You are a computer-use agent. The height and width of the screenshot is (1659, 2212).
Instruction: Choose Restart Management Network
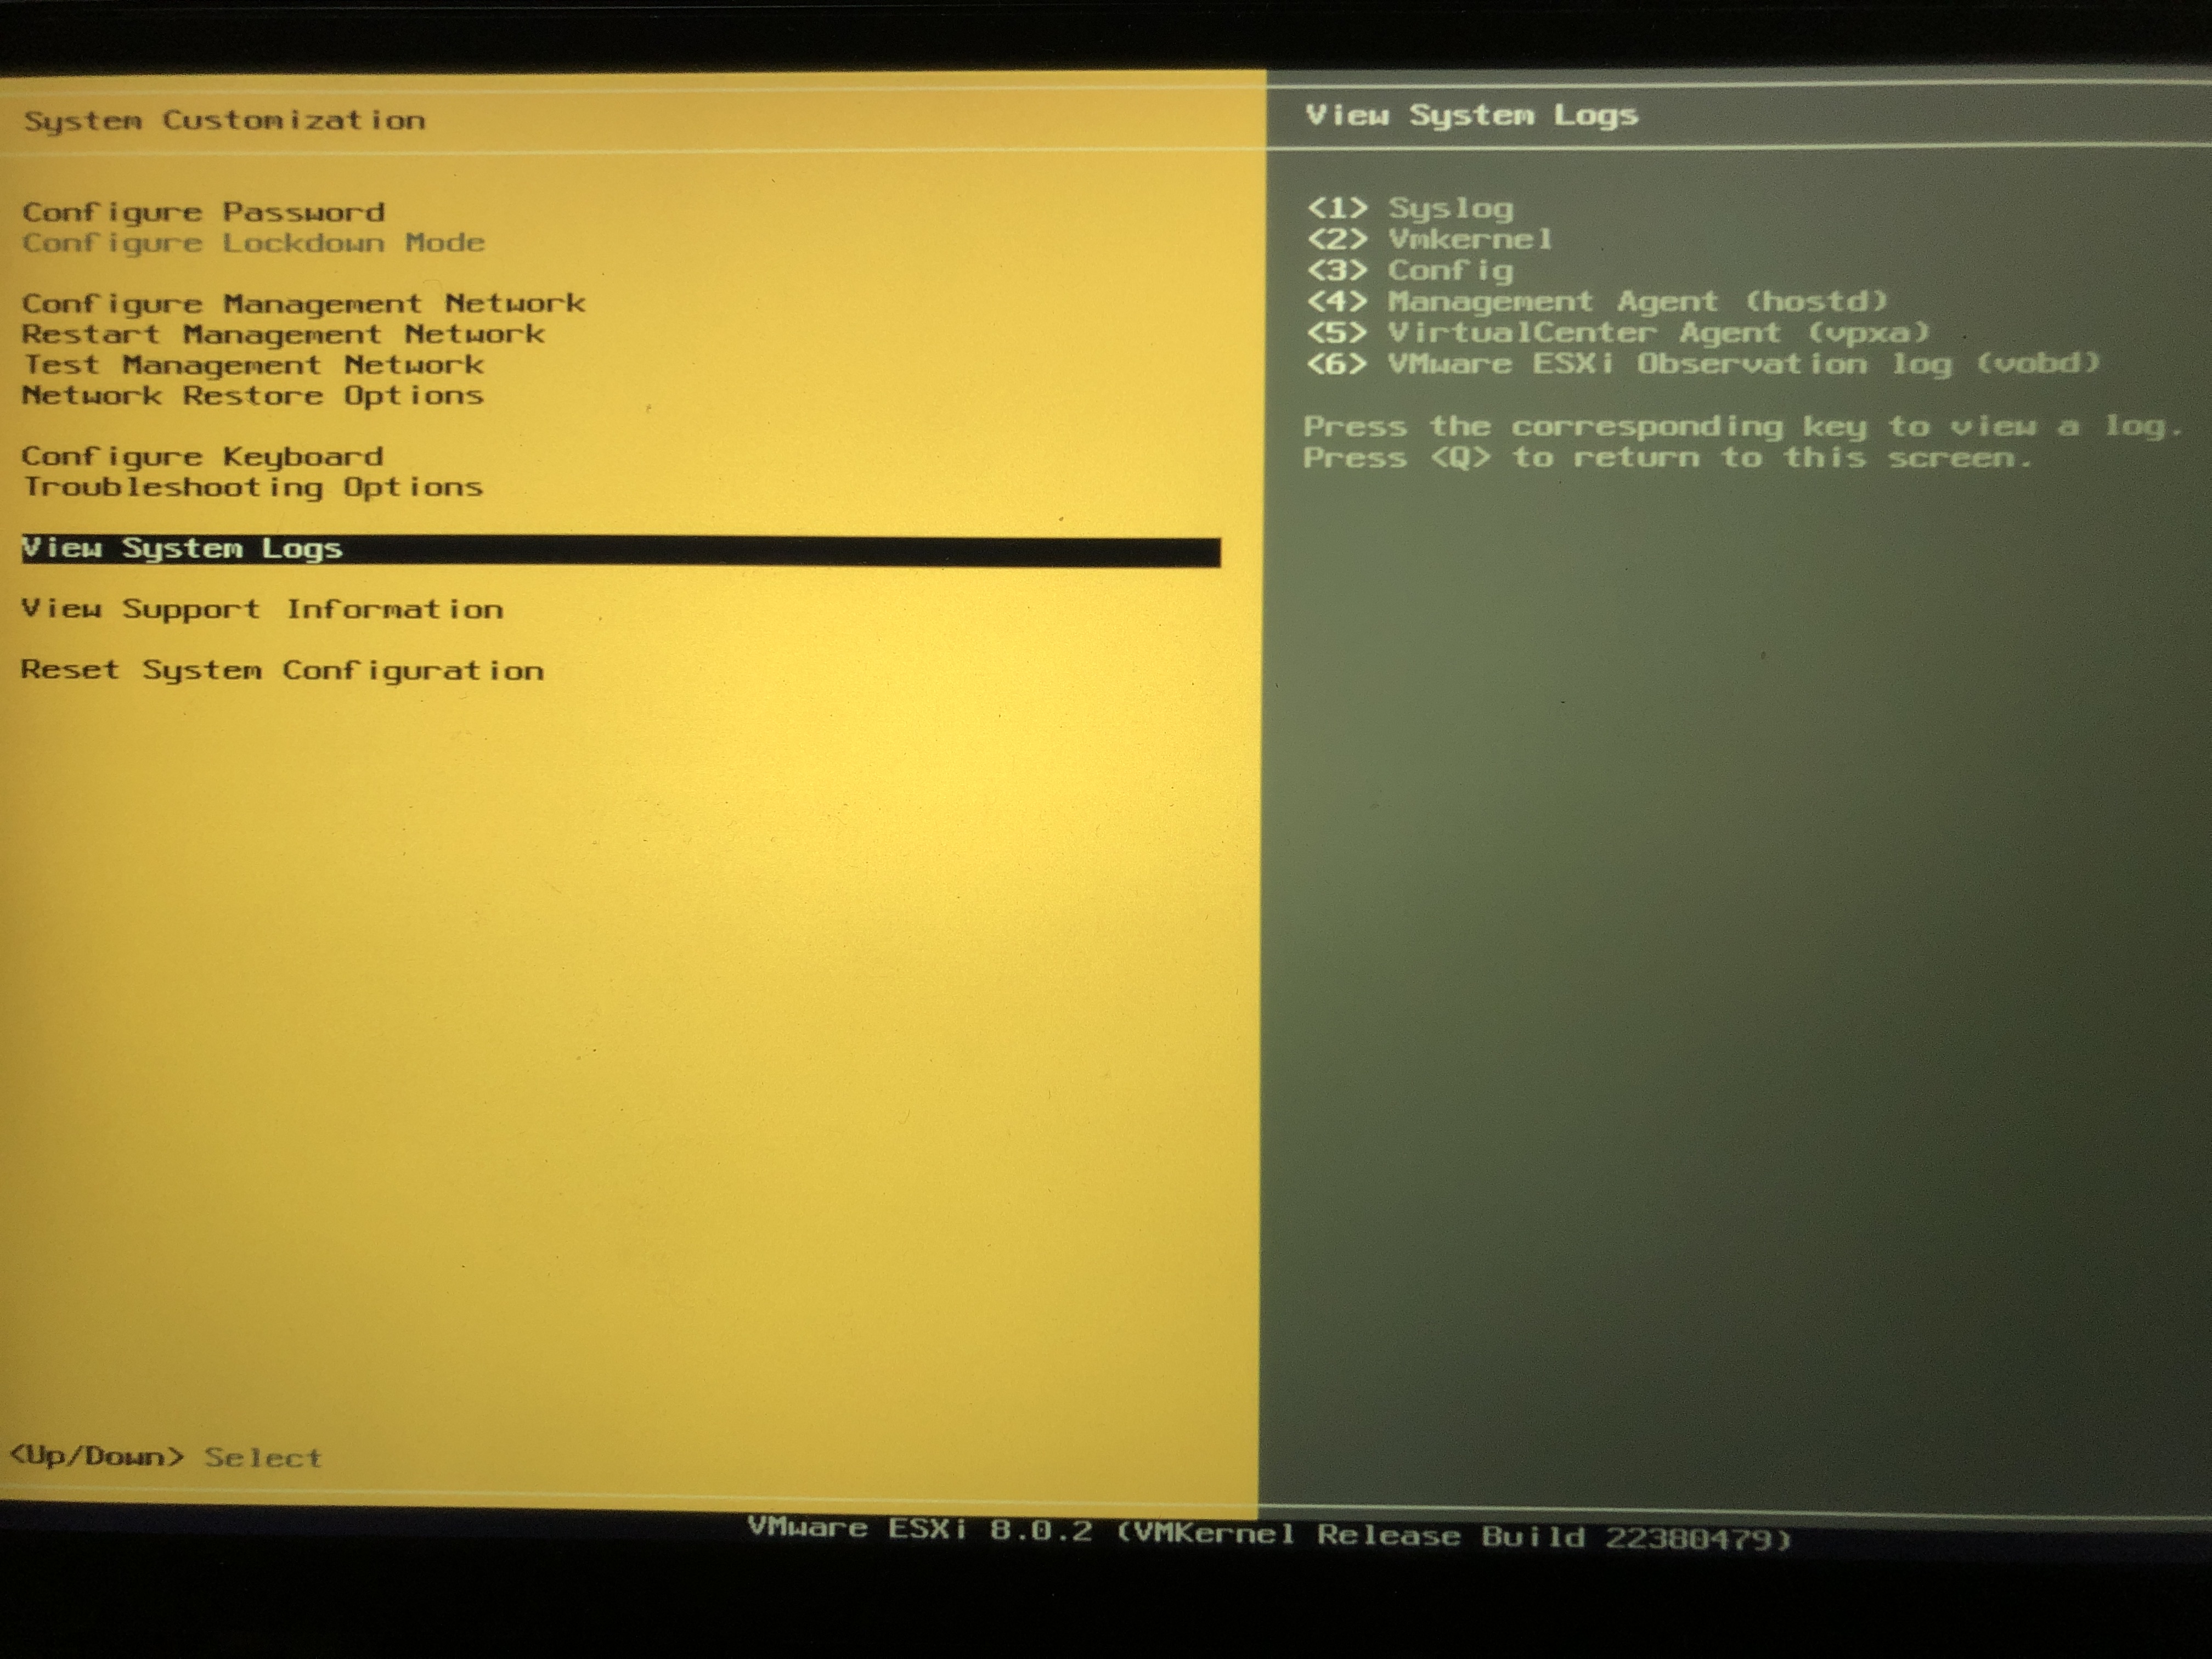[x=283, y=334]
